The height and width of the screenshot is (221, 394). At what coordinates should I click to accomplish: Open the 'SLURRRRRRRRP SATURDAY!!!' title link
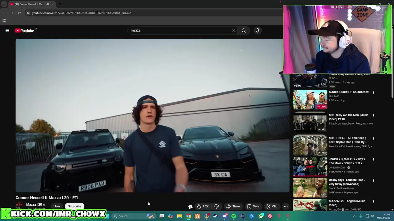349,92
